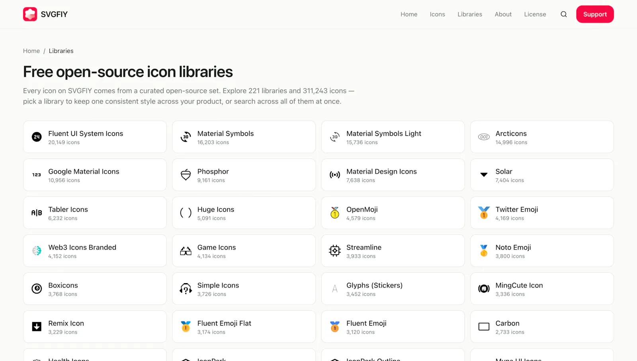This screenshot has width=637, height=361.
Task: Click the Twitter Emoji medal icon
Action: click(x=484, y=213)
